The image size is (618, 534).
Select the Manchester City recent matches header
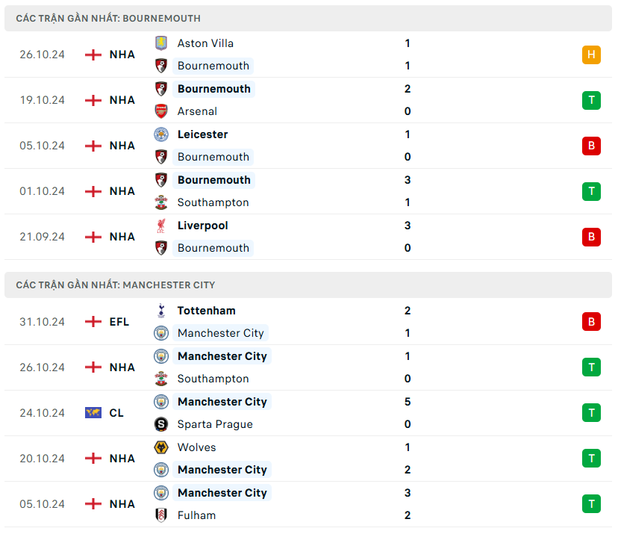point(116,285)
